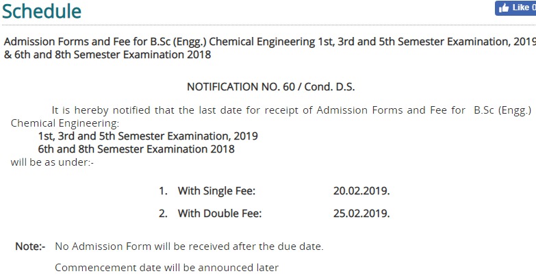Click list number 2 before Double Fee
Screen dimensions: 536x278
click(163, 214)
